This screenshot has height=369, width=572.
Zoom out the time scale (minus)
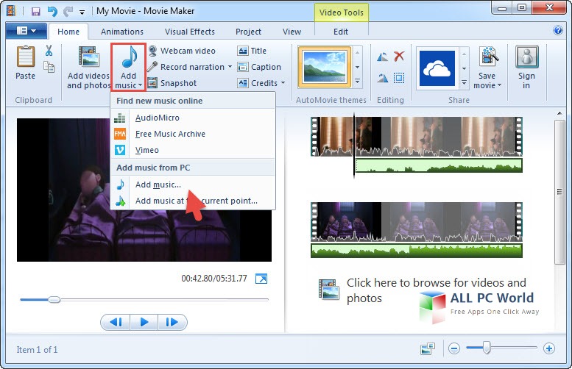(x=453, y=348)
